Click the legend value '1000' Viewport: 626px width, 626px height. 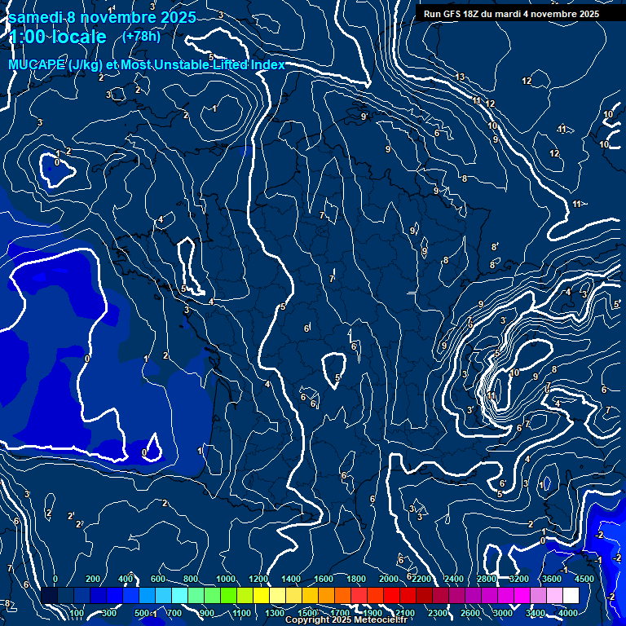pyautogui.click(x=226, y=579)
